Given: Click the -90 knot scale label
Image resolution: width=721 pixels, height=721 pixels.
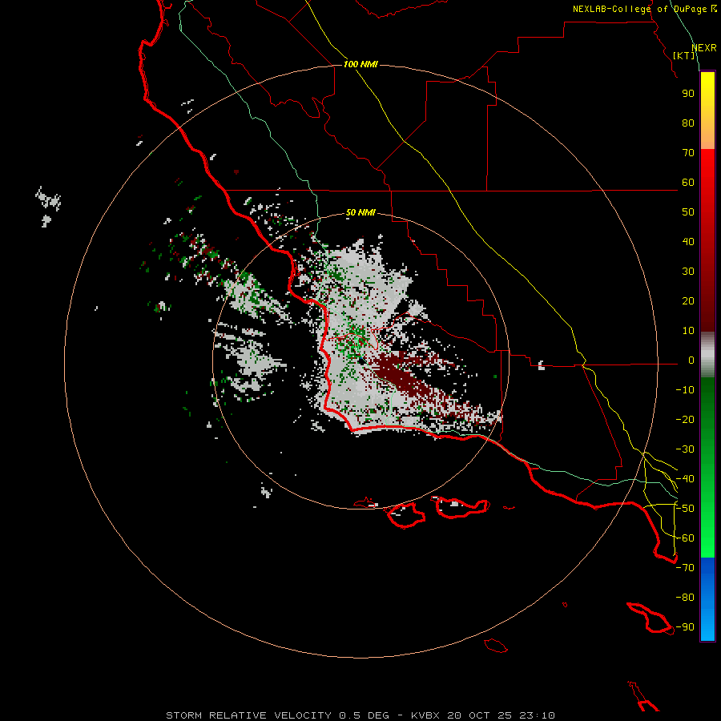Looking at the screenshot, I should (x=685, y=627).
